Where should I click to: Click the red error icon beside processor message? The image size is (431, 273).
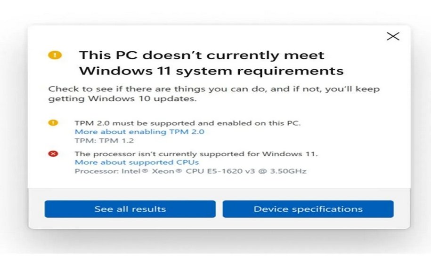pos(53,153)
